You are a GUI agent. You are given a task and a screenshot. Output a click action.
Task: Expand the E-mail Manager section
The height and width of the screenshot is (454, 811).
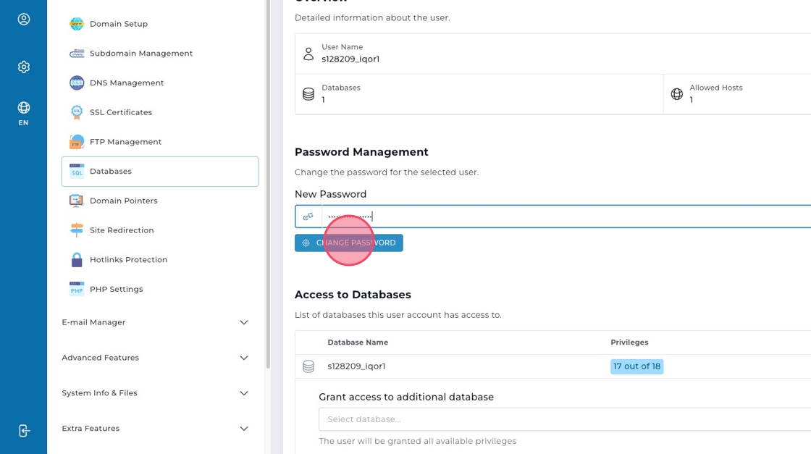[243, 322]
